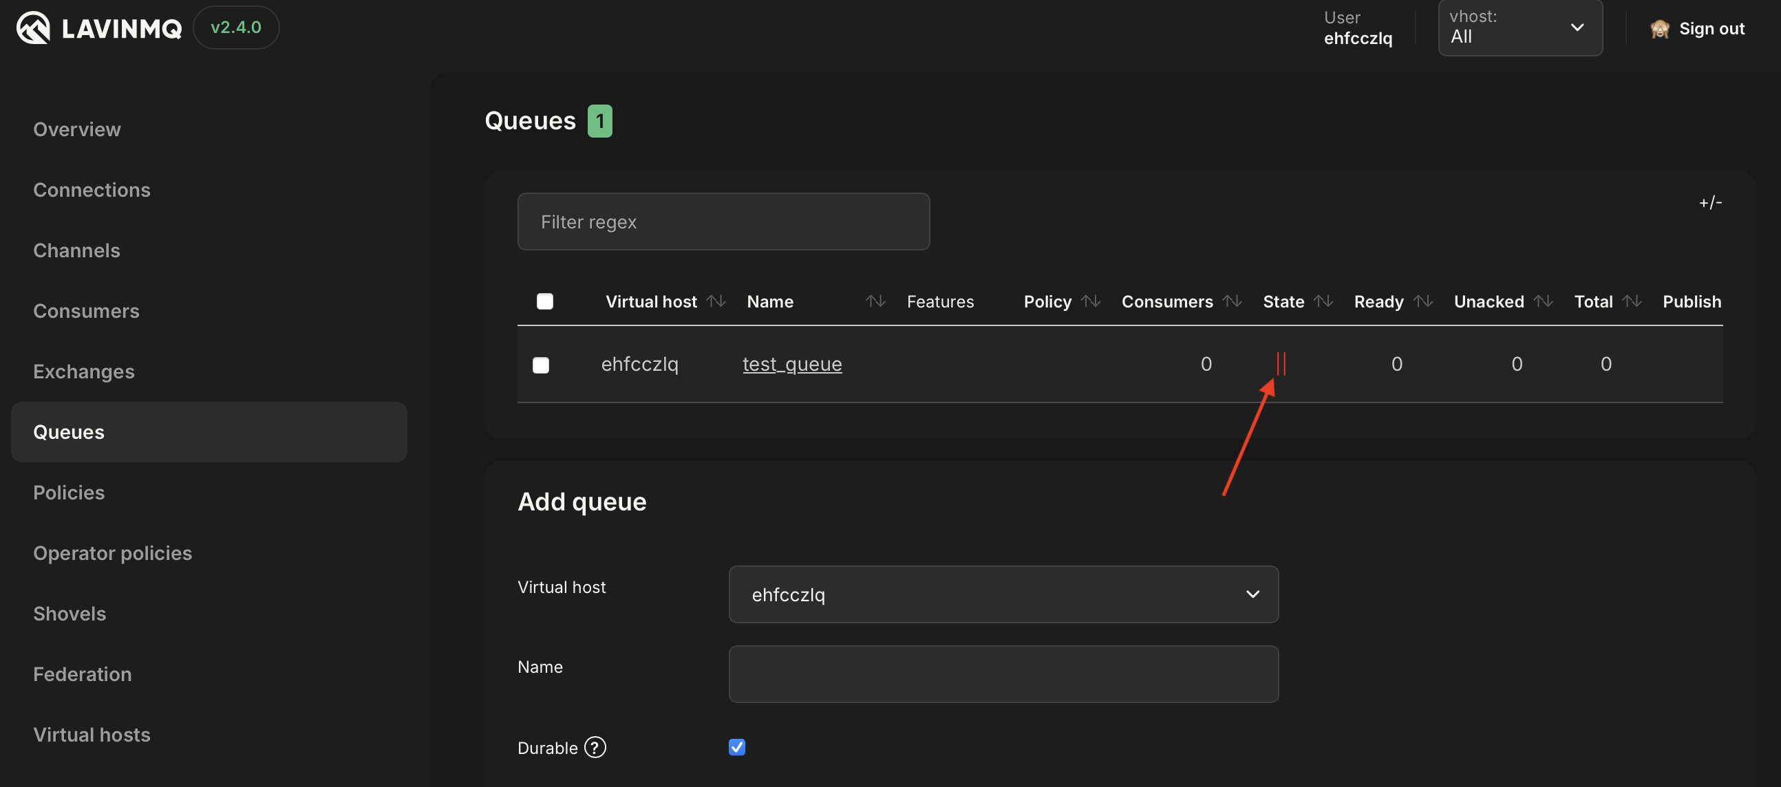The width and height of the screenshot is (1781, 787).
Task: Check the test_queue row checkbox
Action: pyautogui.click(x=541, y=365)
